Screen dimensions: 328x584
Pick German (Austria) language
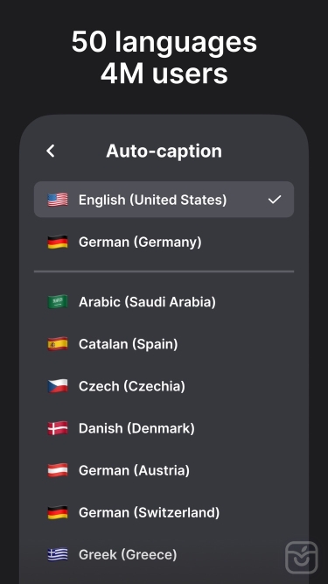click(164, 470)
